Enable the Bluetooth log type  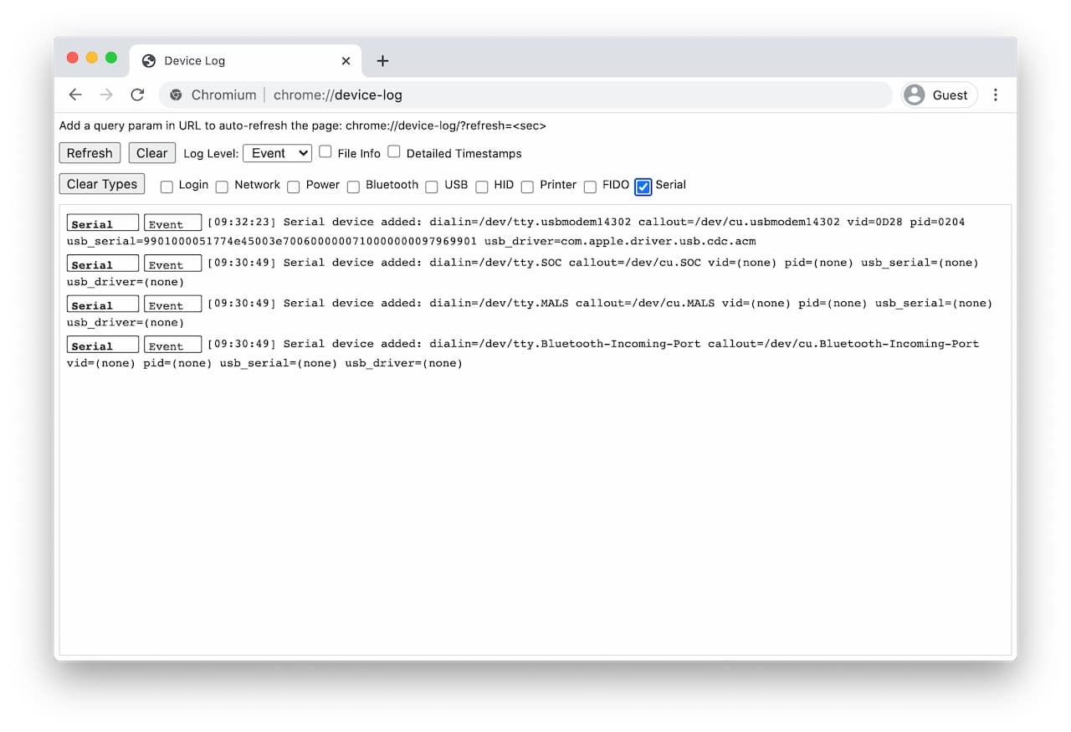tap(353, 187)
